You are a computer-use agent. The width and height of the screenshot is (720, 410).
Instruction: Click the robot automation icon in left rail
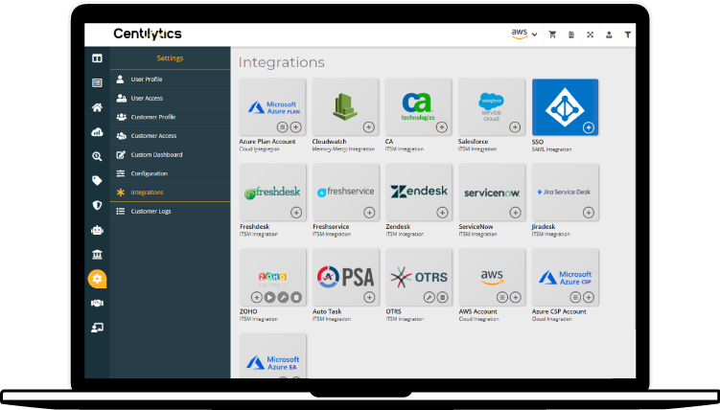click(x=97, y=230)
